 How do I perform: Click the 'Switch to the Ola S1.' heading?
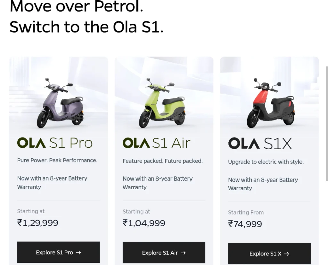point(86,27)
